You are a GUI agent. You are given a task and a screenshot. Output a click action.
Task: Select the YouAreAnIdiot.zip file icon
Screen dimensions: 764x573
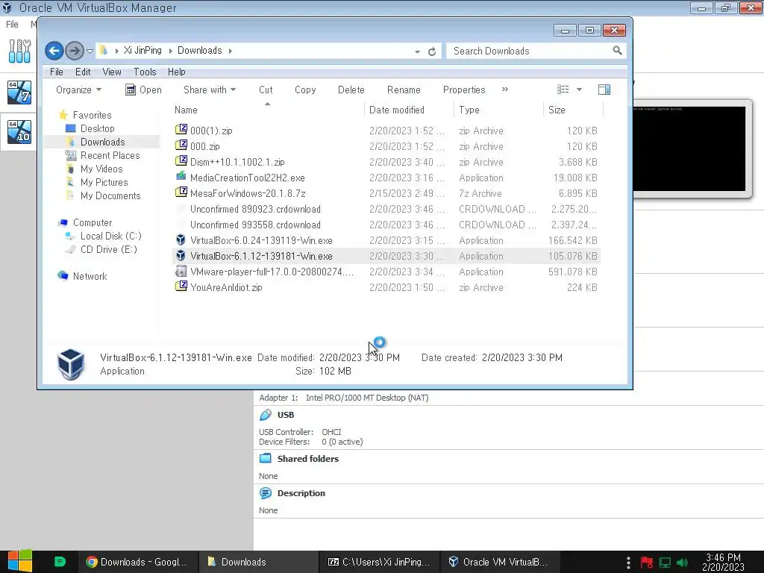(181, 286)
